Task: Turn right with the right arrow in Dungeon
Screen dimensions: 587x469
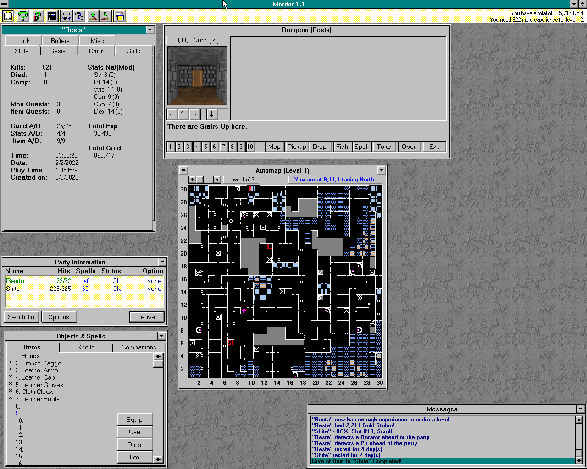Action: pyautogui.click(x=194, y=115)
